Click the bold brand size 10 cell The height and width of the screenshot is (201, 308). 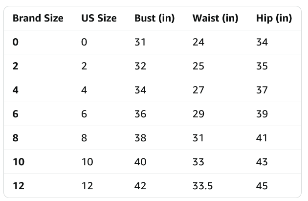click(19, 162)
